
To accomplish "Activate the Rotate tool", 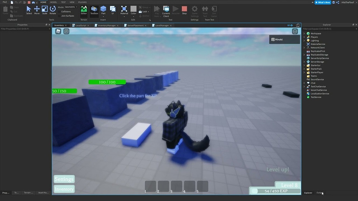I will [x=53, y=9].
